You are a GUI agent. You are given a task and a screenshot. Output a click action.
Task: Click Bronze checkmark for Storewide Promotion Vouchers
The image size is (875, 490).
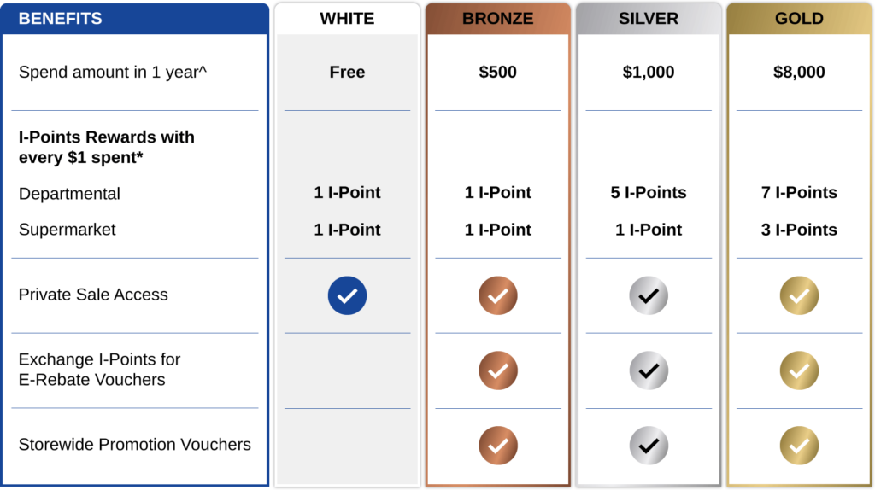tap(498, 445)
